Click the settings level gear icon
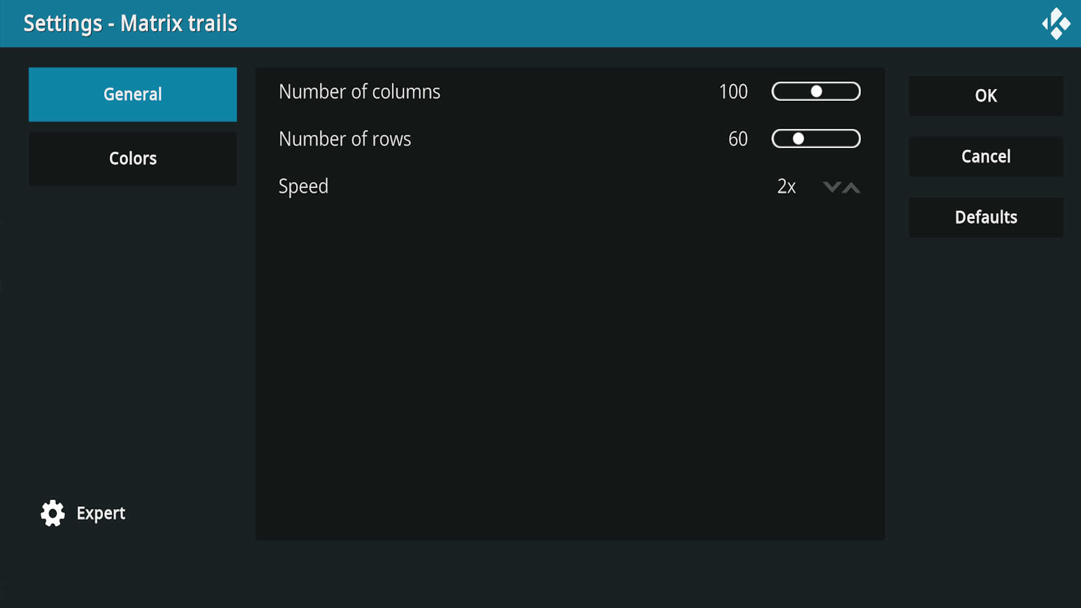This screenshot has width=1081, height=608. [x=53, y=513]
